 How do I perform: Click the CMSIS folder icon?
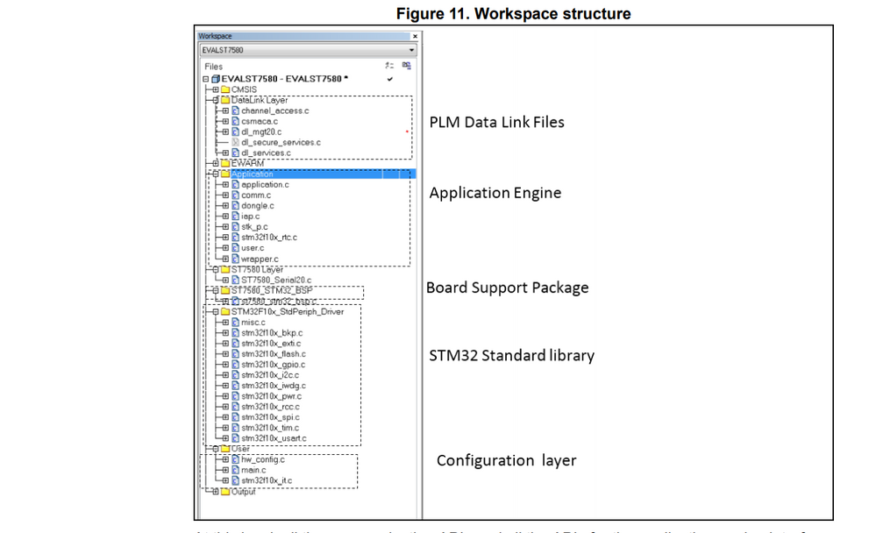coord(225,89)
